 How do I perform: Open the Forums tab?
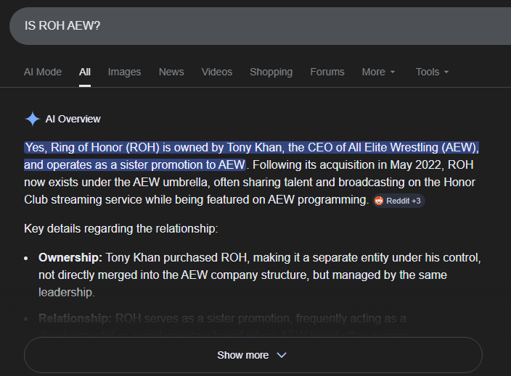point(327,72)
